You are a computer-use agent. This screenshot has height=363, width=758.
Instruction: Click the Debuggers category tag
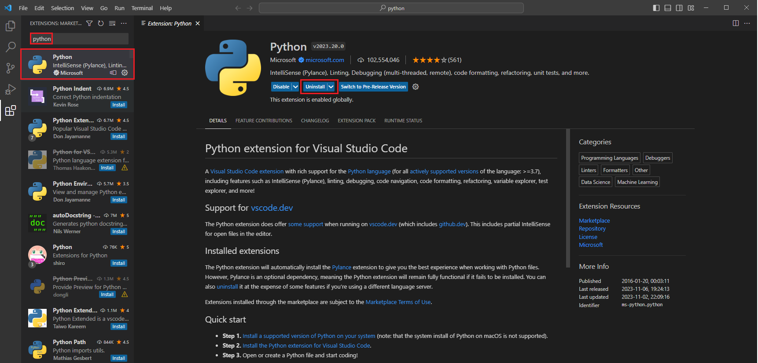[658, 158]
